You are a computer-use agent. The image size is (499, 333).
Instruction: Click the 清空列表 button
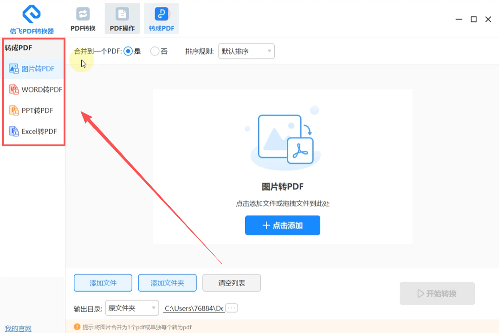[232, 283]
